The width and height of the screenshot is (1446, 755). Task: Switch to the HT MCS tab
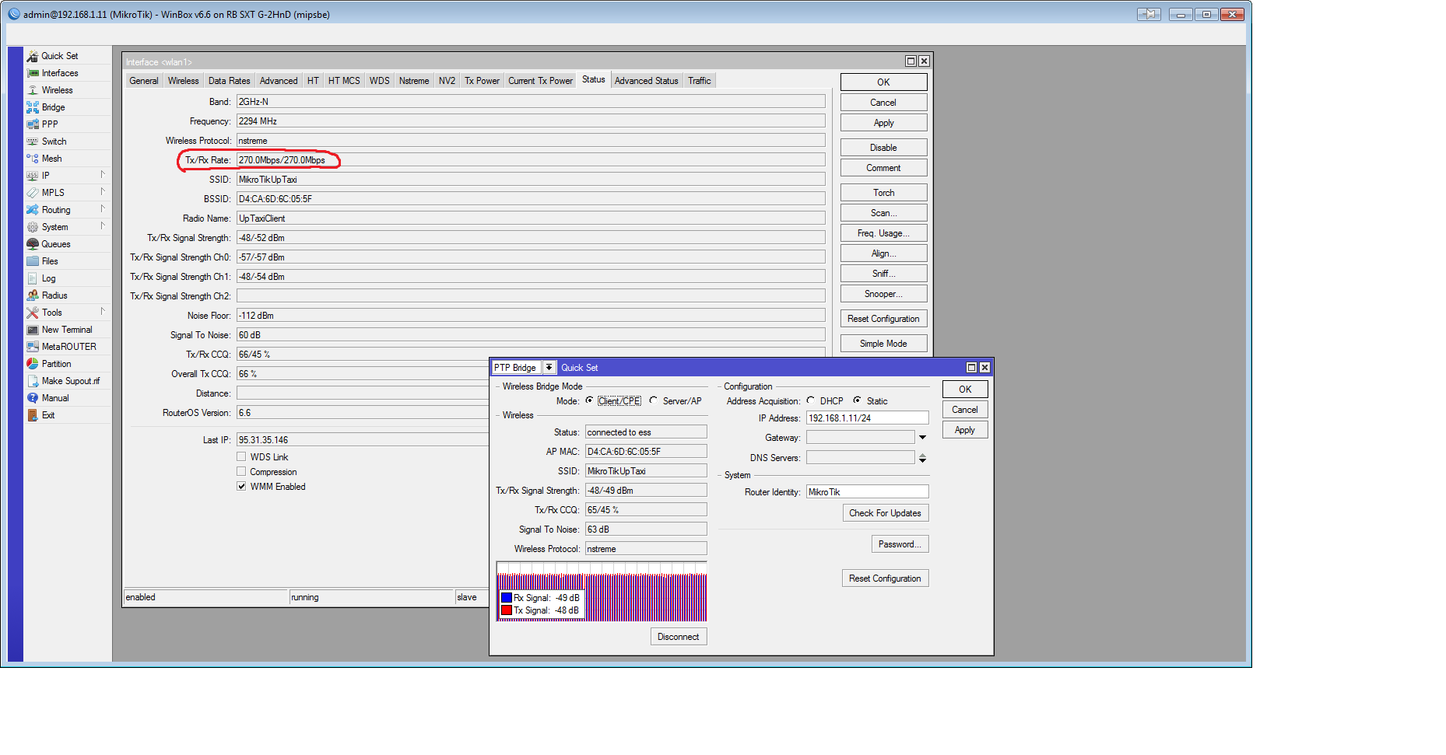click(344, 81)
